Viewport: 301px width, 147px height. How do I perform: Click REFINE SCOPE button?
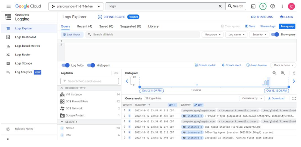tap(112, 17)
